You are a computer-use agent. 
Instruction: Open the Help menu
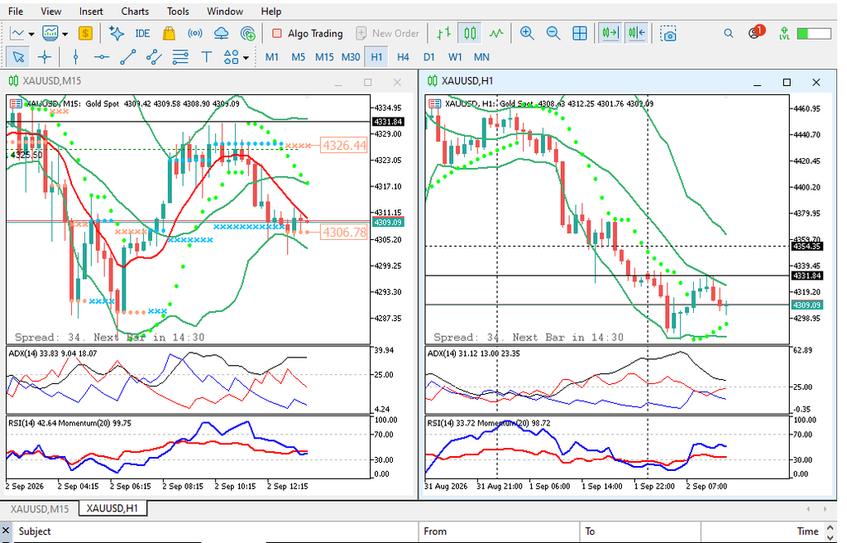271,11
